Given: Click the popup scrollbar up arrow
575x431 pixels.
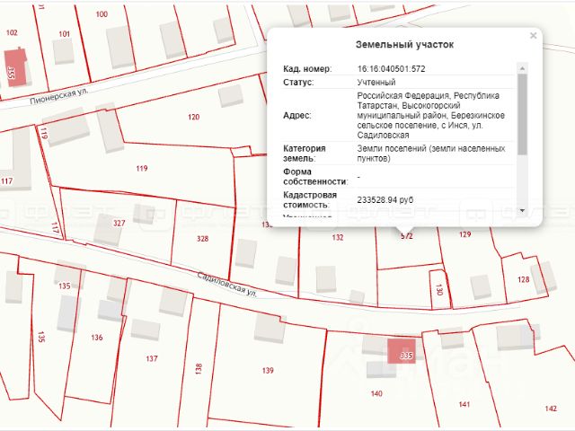Looking at the screenshot, I should pos(523,68).
